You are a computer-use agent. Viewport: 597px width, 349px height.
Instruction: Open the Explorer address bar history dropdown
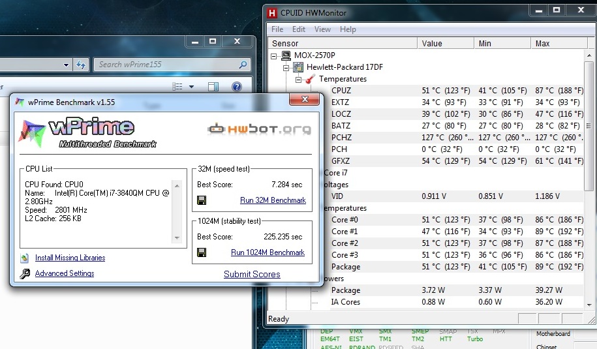tap(67, 65)
